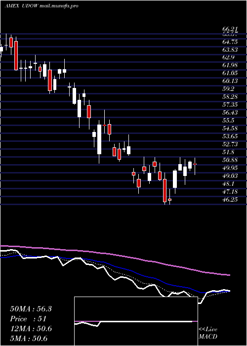Click the lowest large red candlestick near 46.25
Viewport: 247px width, 346px height.
tap(165, 190)
